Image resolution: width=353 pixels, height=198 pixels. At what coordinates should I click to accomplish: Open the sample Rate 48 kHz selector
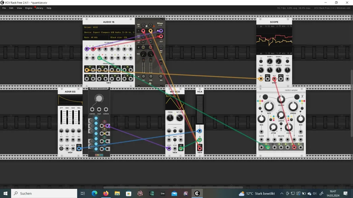[x=96, y=37]
